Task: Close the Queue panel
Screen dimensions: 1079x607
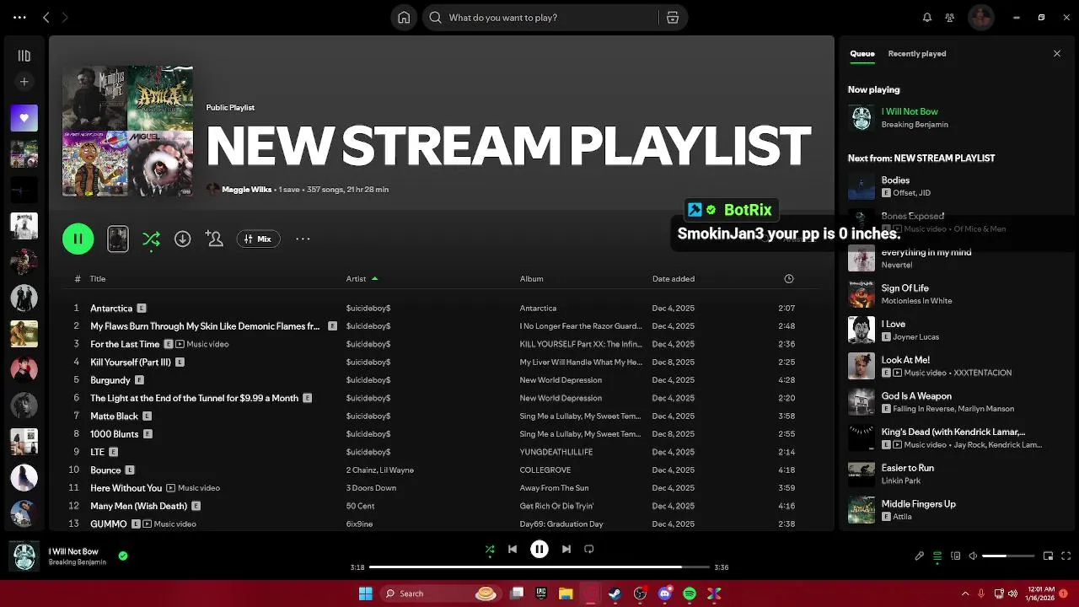Action: 1057,53
